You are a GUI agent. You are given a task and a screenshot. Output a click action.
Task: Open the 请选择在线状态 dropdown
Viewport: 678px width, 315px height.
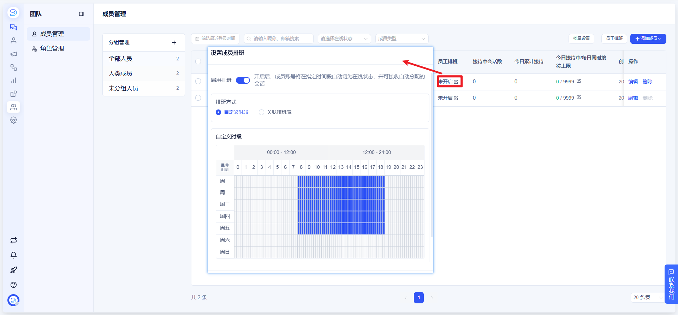344,38
